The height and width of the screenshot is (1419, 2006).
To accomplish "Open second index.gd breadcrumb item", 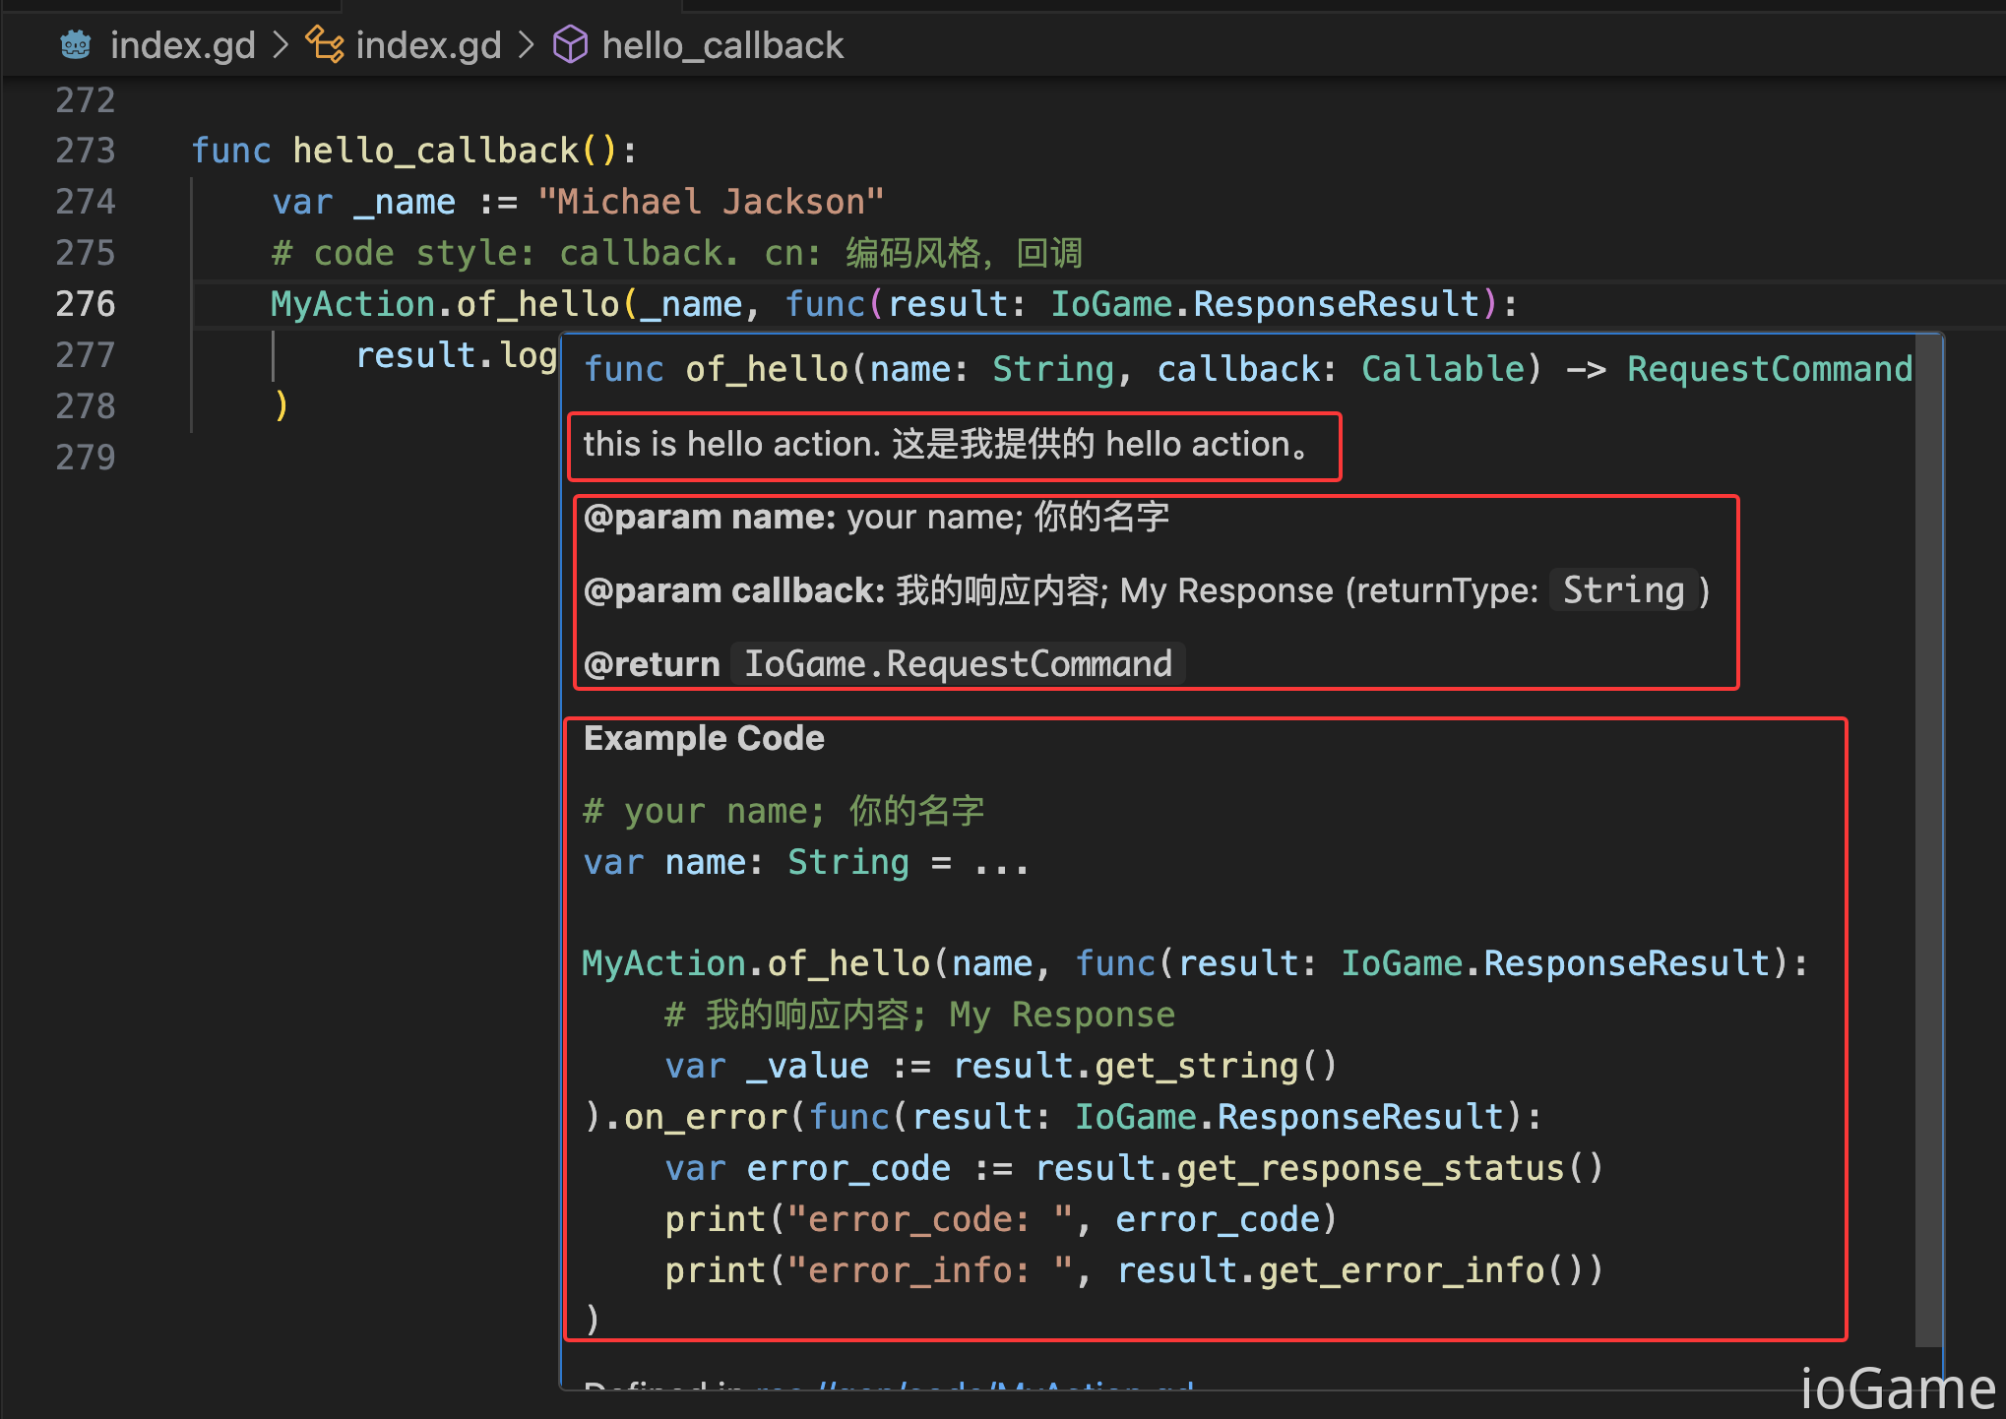I will tap(428, 45).
